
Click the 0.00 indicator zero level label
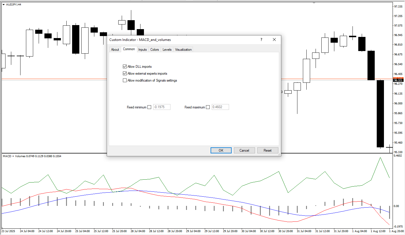coord(396,206)
